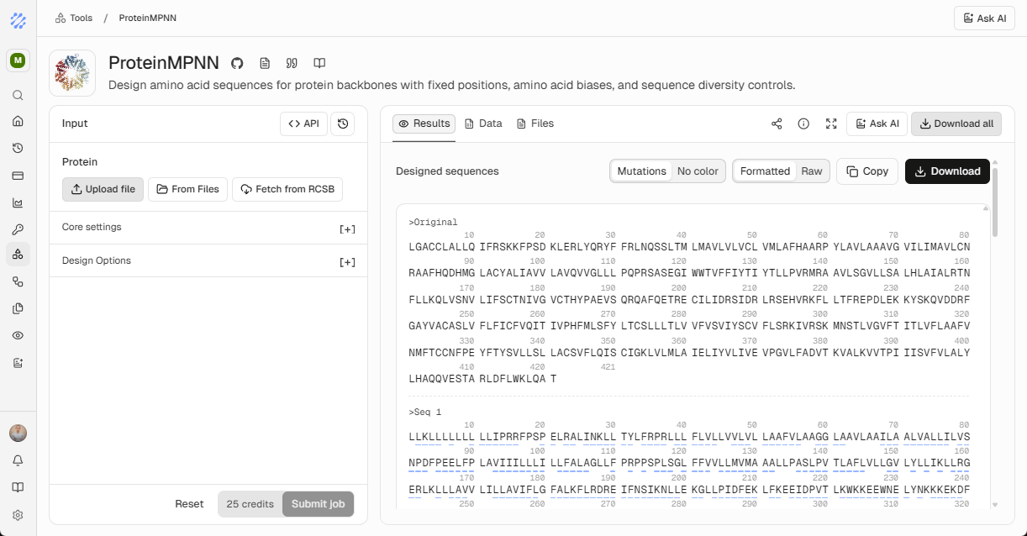
Task: Switch to the Data tab
Action: 483,123
